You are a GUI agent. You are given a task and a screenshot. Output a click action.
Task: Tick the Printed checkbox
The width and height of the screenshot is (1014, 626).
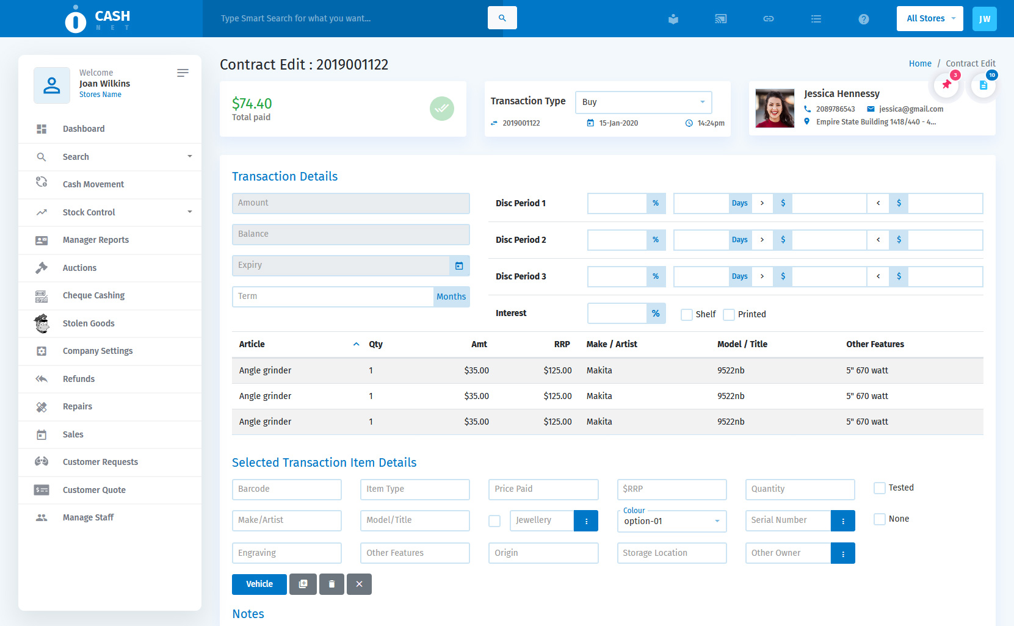point(729,315)
